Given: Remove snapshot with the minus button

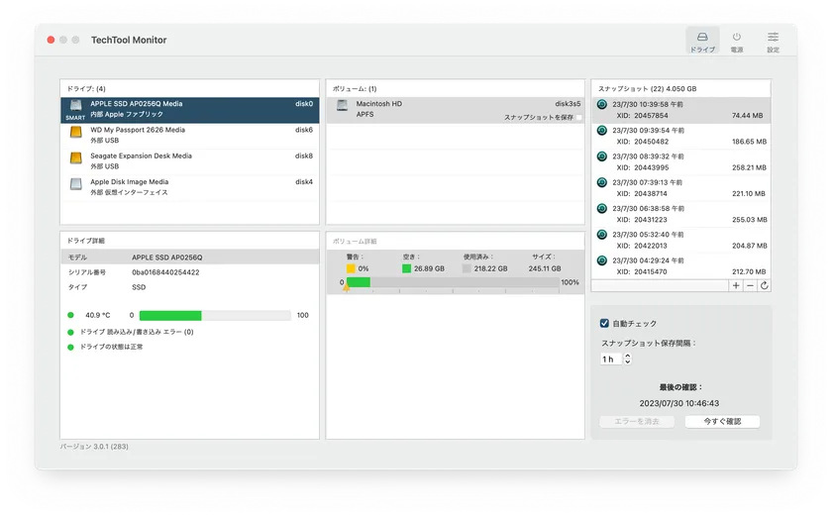Looking at the screenshot, I should point(750,286).
